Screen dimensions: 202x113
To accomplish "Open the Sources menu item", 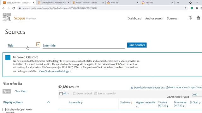I will click(172, 19).
